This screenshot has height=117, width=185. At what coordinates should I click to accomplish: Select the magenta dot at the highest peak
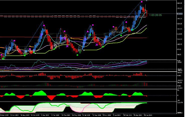pyautogui.click(x=142, y=2)
